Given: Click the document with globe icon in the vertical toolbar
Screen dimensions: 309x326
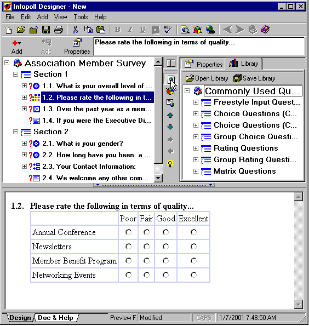Looking at the screenshot, I should [170, 103].
